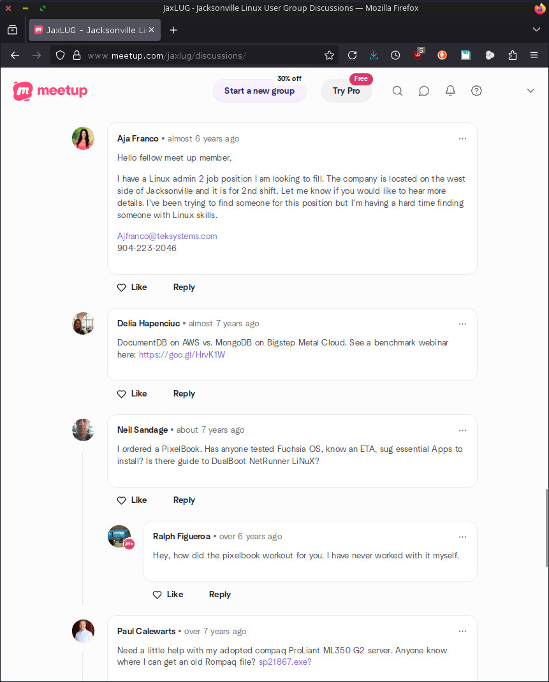This screenshot has height=682, width=549.
Task: Bookmark this page with star icon
Action: click(329, 55)
